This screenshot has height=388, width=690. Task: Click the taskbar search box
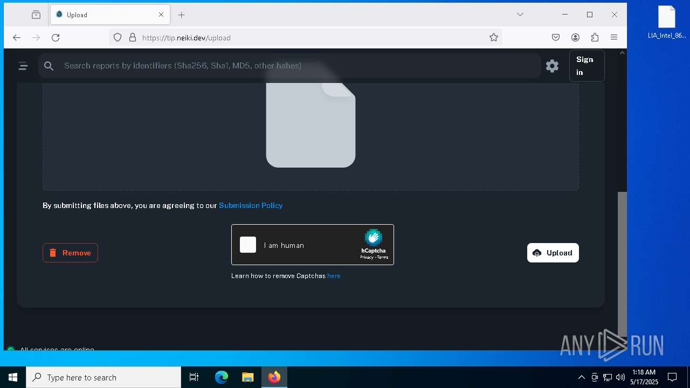103,377
